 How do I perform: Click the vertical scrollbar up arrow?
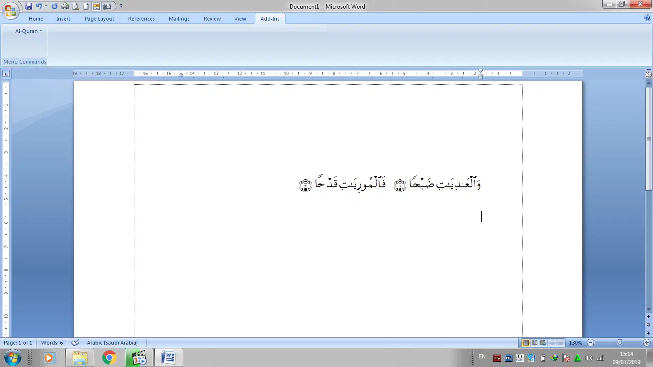click(x=649, y=84)
